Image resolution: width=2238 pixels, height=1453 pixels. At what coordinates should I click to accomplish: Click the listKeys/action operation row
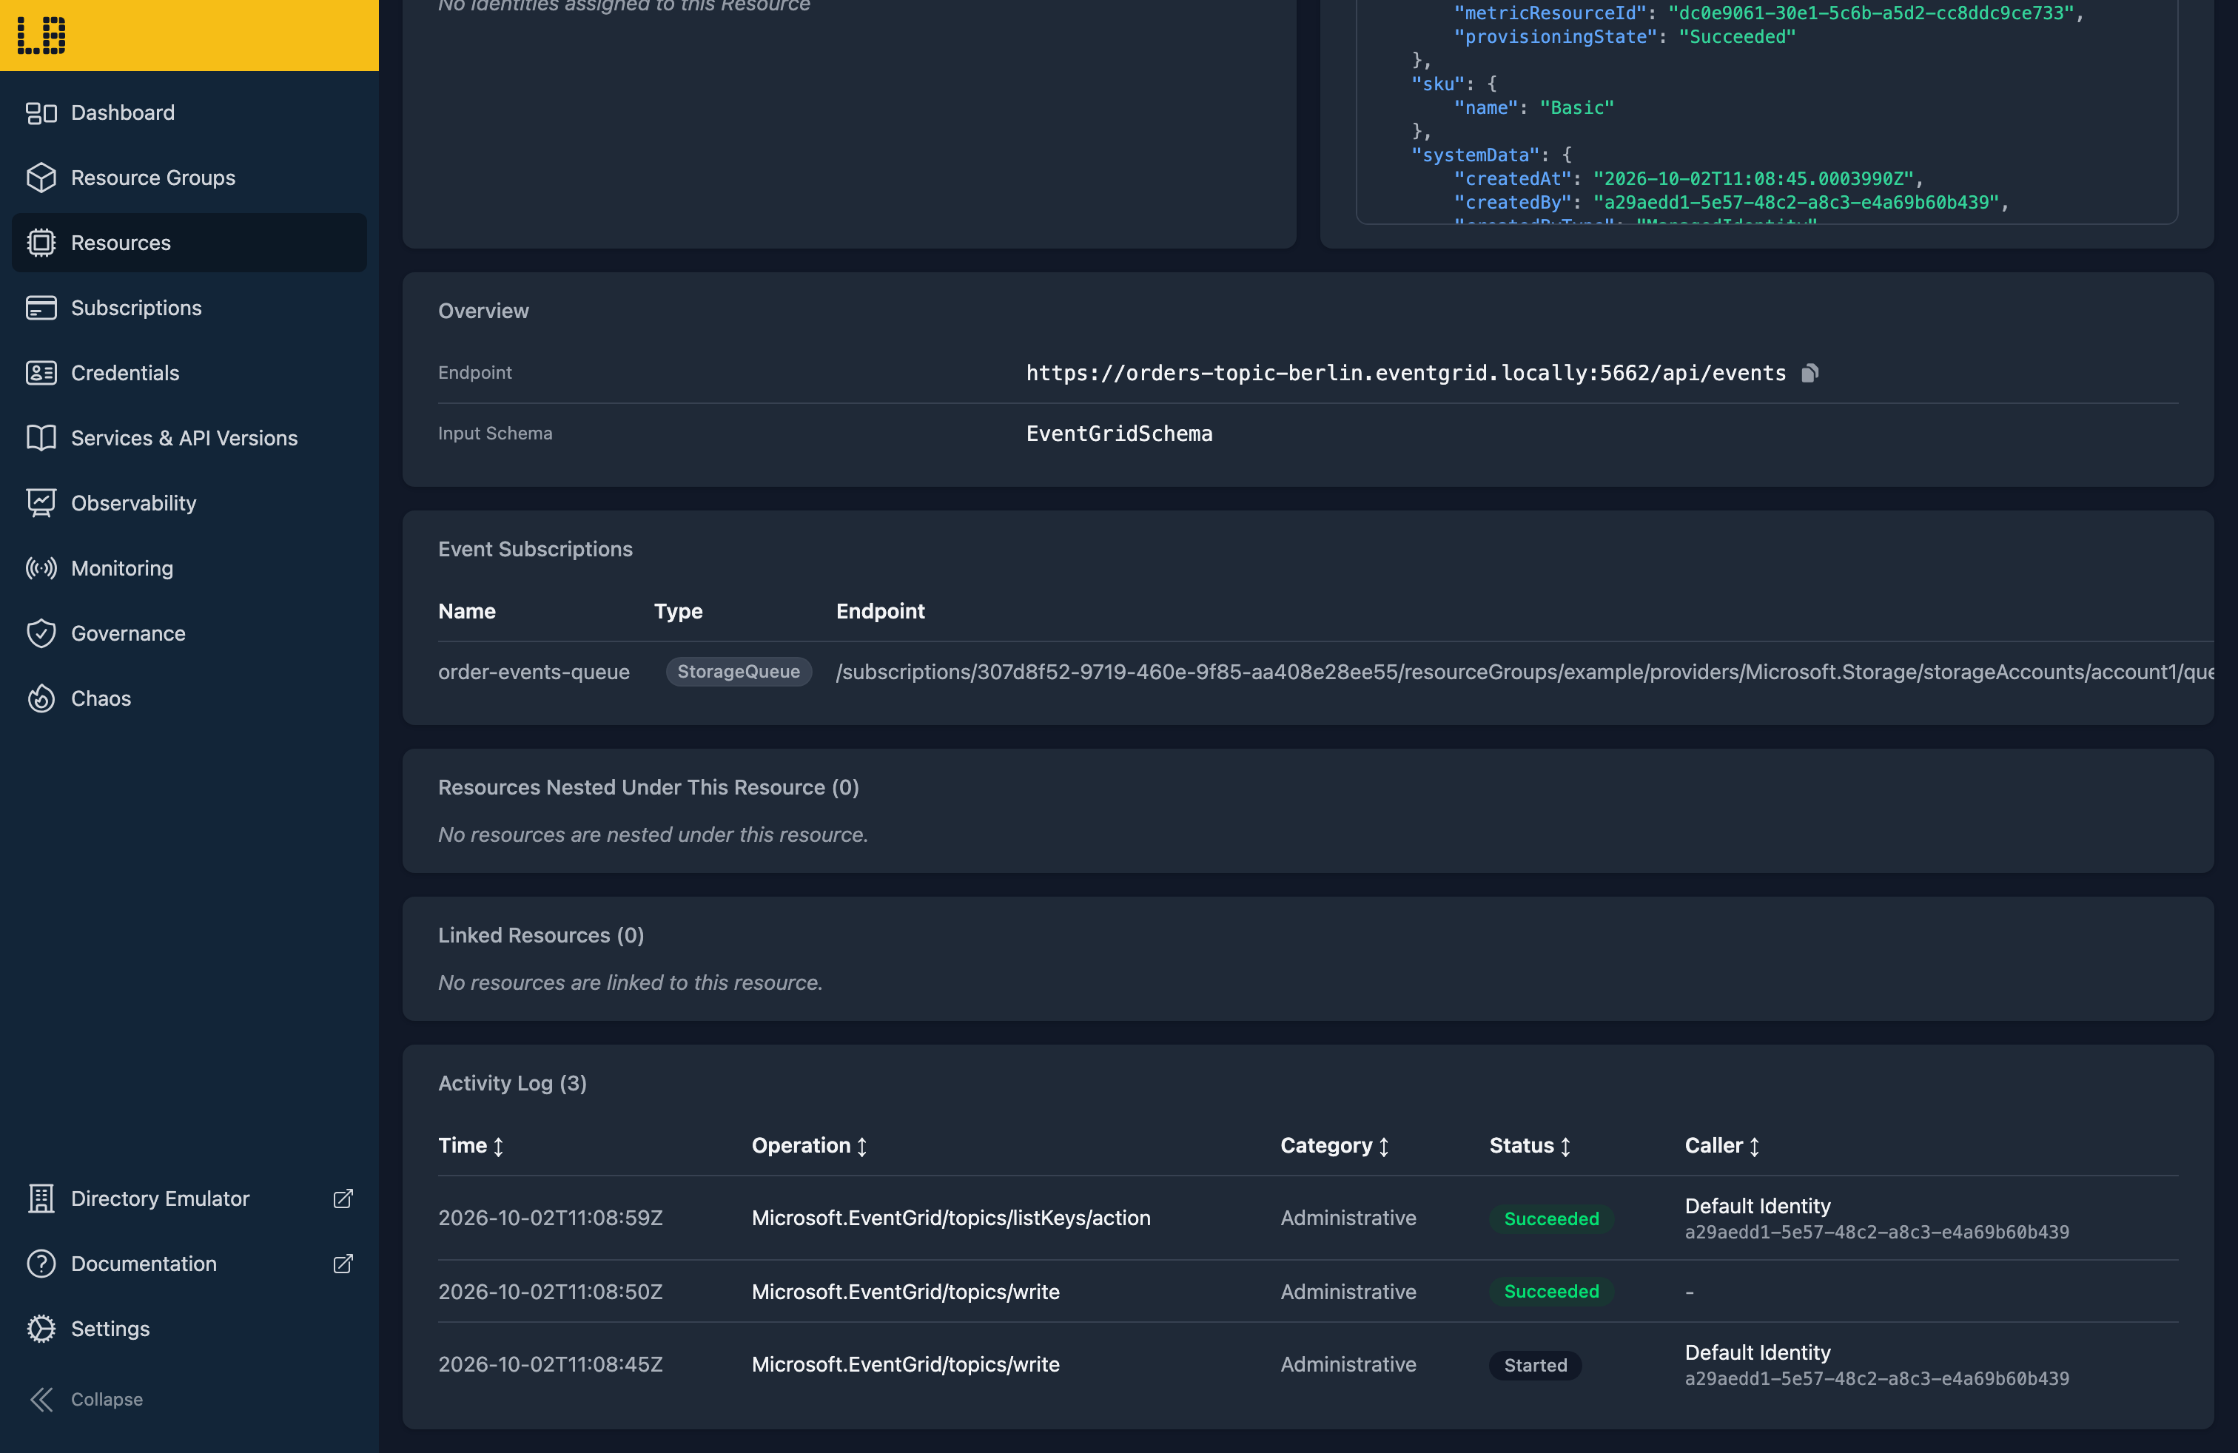[x=1308, y=1218]
